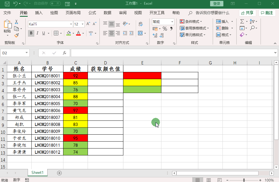Click the Sort and Filter icon
The height and width of the screenshot is (182, 279).
pyautogui.click(x=252, y=21)
